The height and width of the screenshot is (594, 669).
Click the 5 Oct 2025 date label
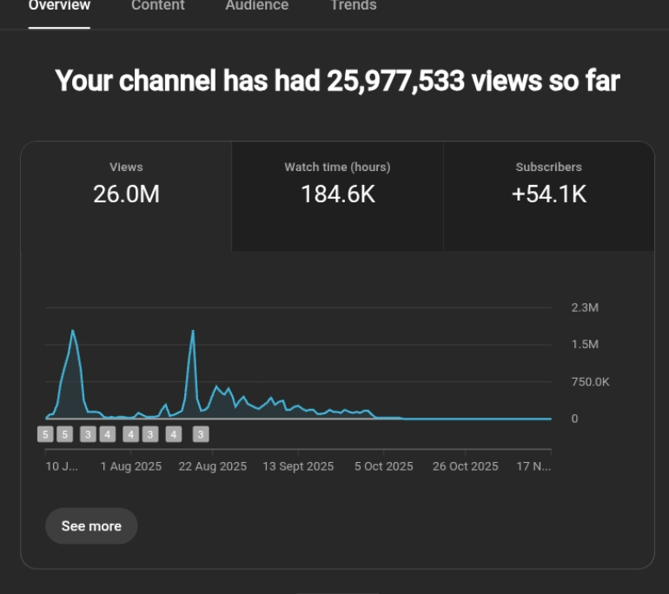(x=383, y=466)
